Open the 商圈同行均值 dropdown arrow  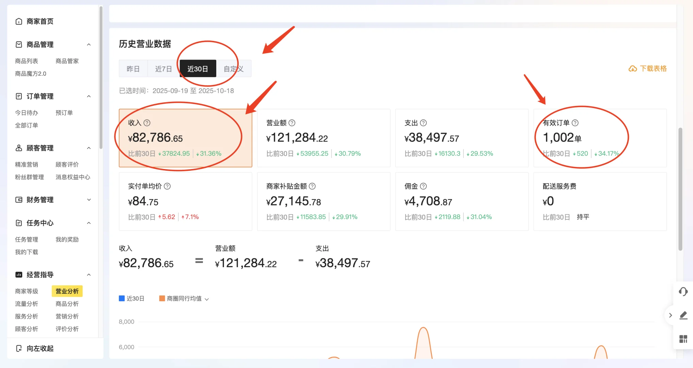tap(206, 298)
